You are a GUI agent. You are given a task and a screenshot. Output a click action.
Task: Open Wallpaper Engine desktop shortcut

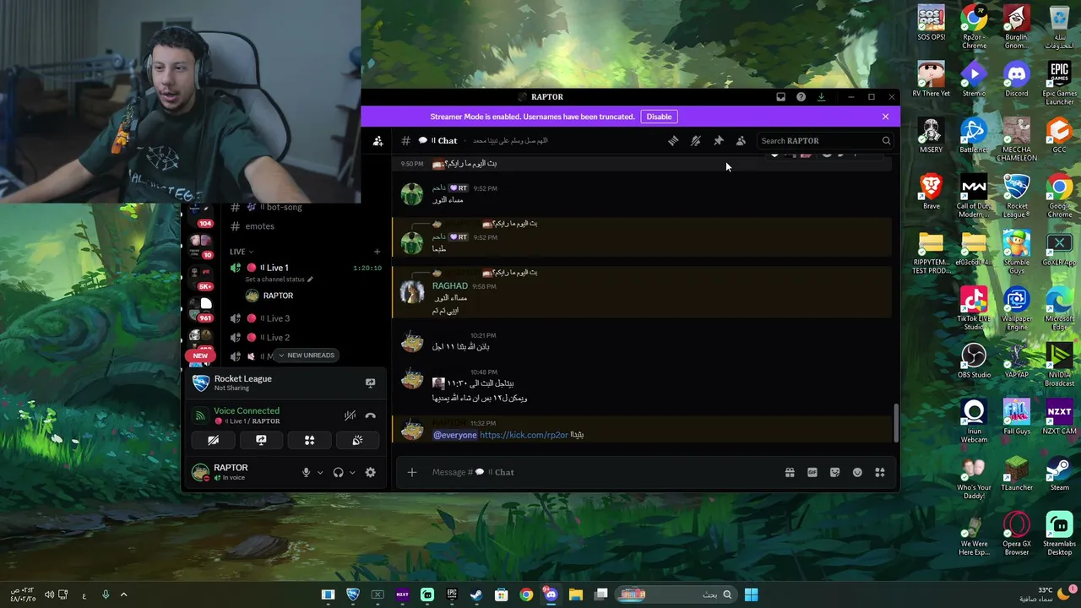[1017, 306]
